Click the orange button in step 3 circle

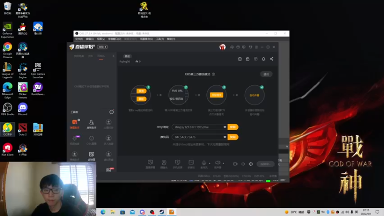216,95
